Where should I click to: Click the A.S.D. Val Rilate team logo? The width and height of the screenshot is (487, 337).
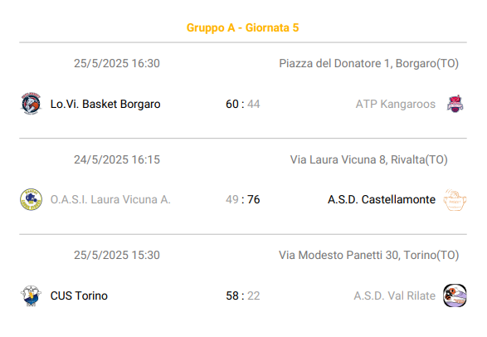coord(455,295)
